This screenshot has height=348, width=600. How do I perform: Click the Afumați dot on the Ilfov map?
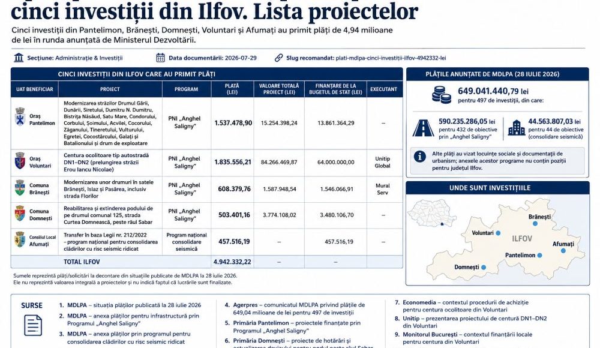click(x=563, y=251)
